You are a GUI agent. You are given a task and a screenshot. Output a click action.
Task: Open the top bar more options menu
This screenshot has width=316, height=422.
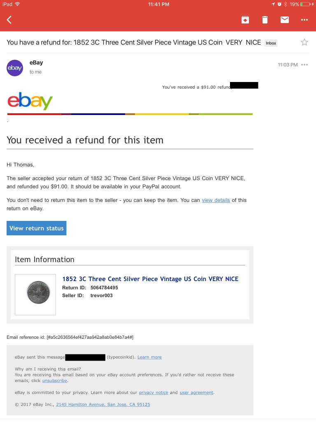(304, 20)
